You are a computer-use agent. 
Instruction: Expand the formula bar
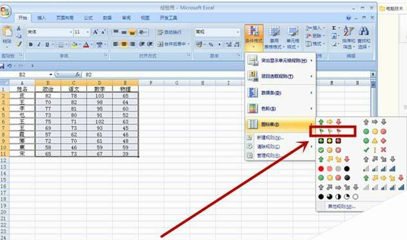click(x=373, y=75)
